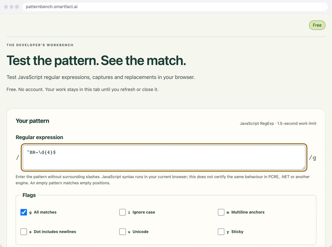Uncheck the g All matches checkbox
Image resolution: width=332 pixels, height=247 pixels.
point(24,212)
